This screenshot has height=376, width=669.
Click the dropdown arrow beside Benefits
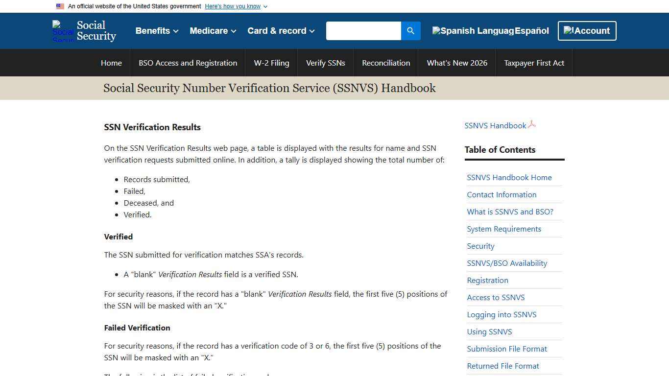[176, 31]
